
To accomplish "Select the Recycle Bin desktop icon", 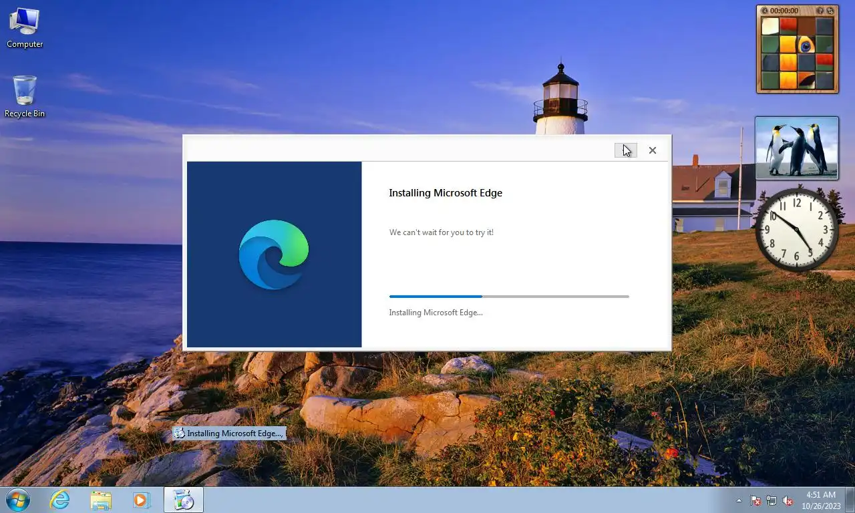I will click(25, 97).
